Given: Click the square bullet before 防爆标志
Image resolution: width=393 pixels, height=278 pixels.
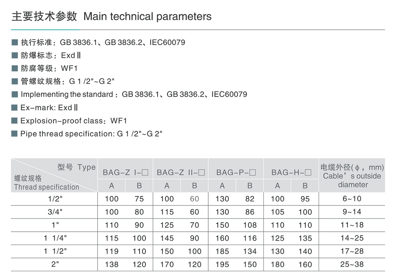Looking at the screenshot, I should coord(15,55).
